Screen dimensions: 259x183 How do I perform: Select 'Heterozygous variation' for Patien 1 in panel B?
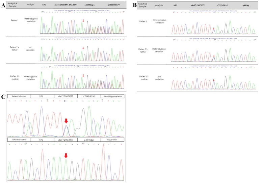point(160,21)
